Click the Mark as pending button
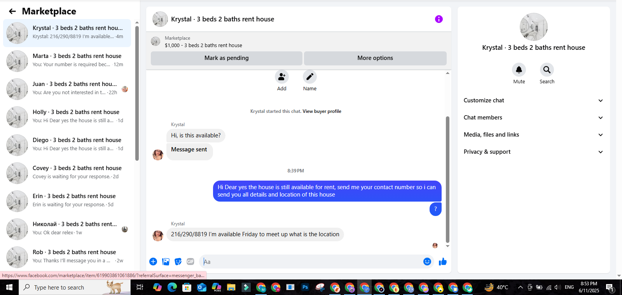 click(227, 58)
